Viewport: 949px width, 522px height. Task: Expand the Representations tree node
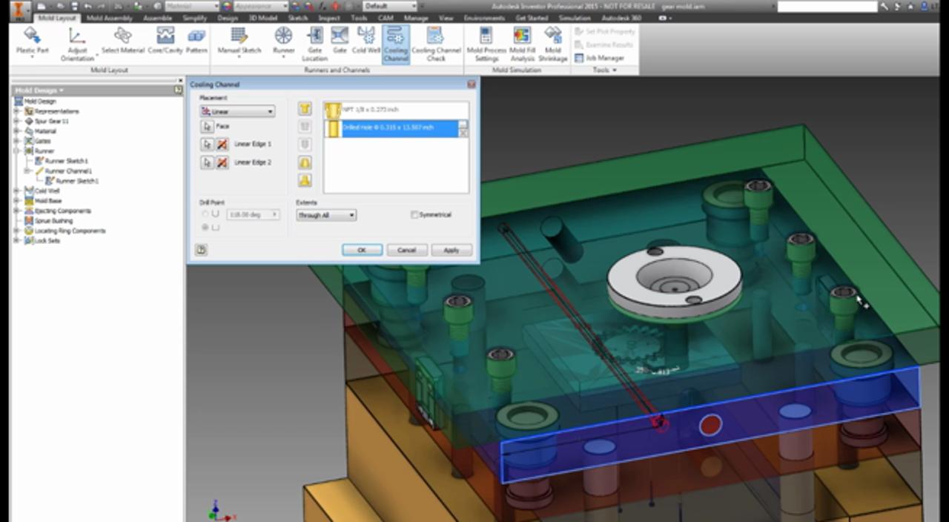click(x=16, y=111)
